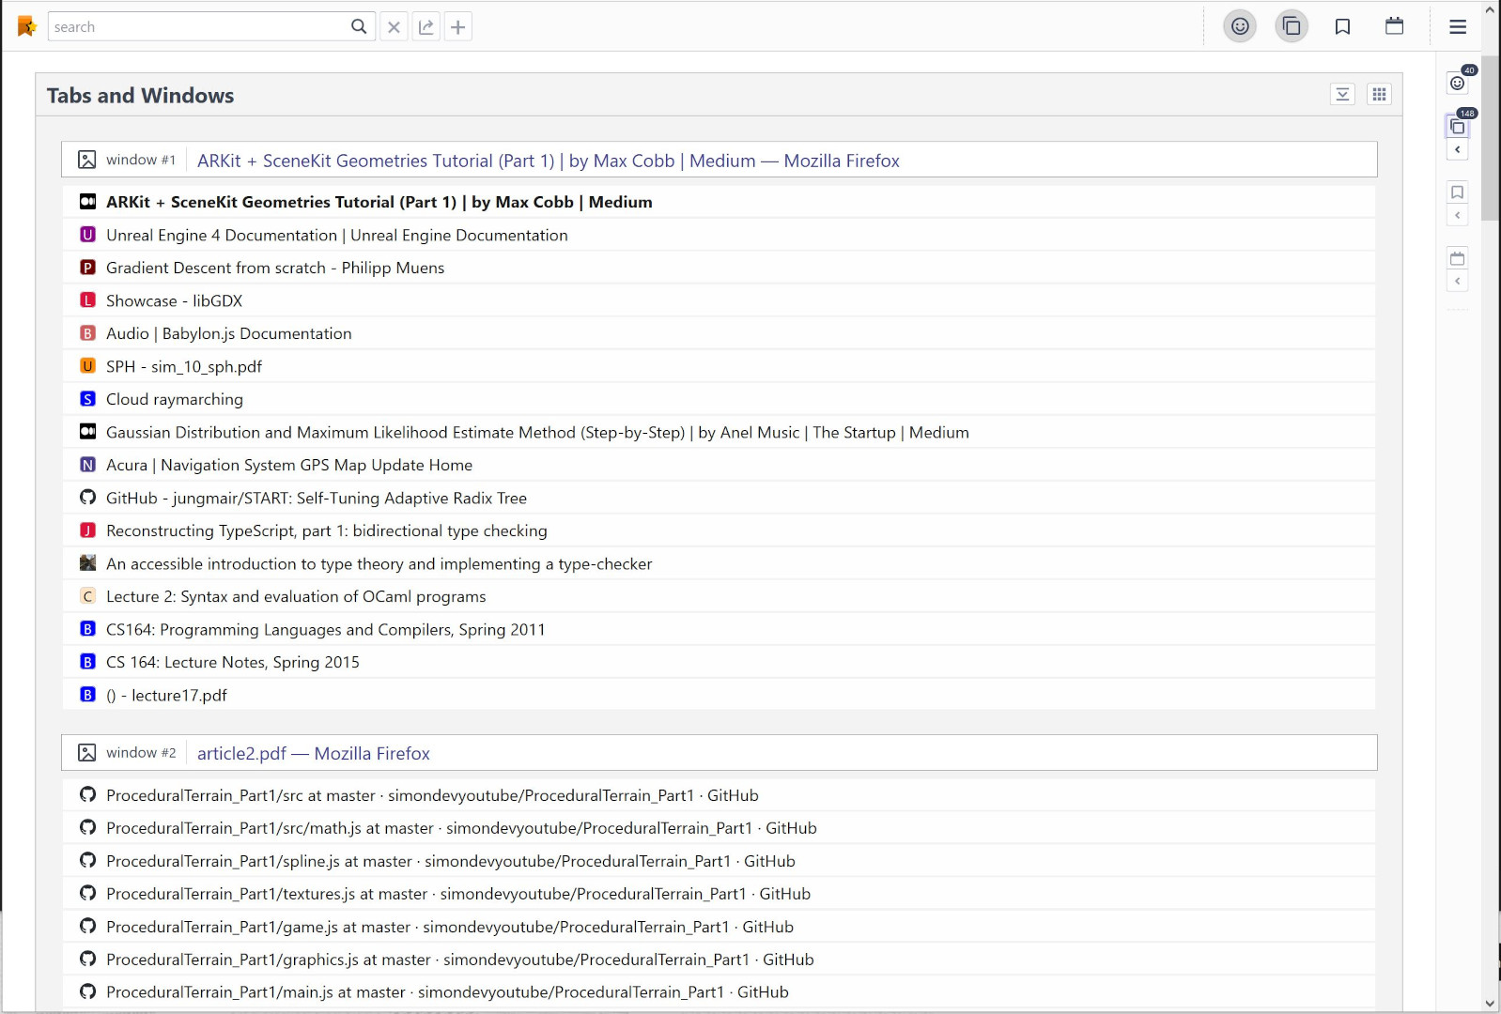Expand chevron under sidebar bookmark icon

point(1458,216)
